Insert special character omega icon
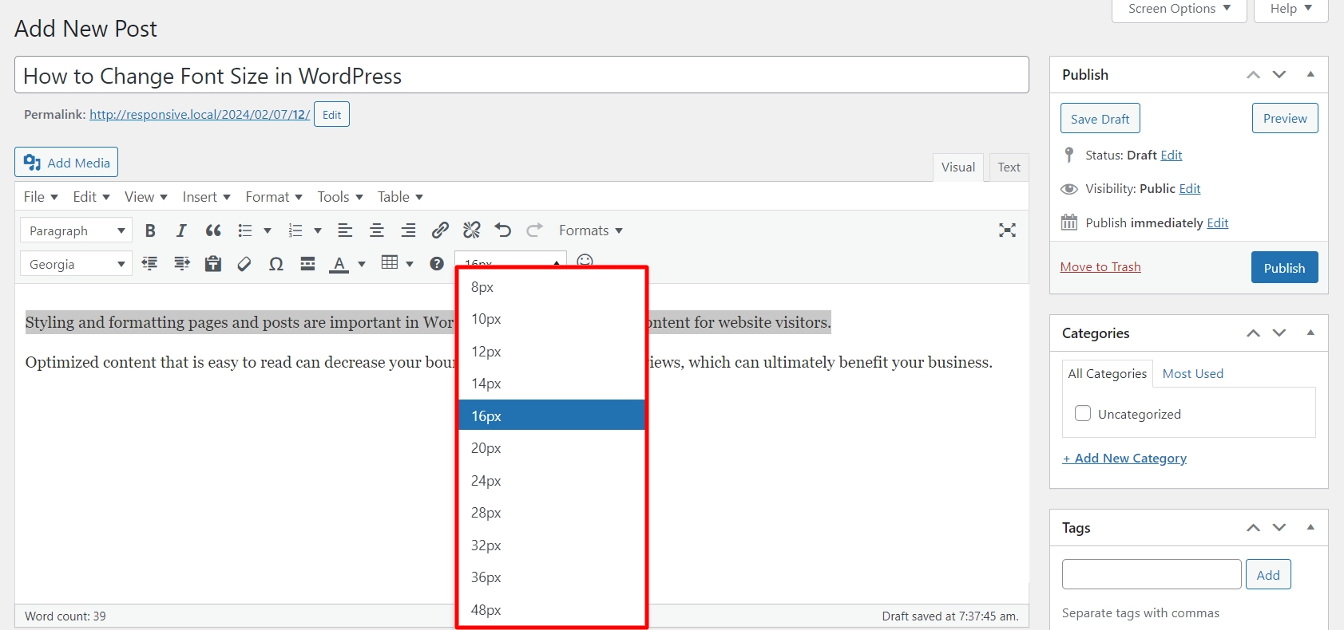Image resolution: width=1344 pixels, height=630 pixels. tap(276, 263)
